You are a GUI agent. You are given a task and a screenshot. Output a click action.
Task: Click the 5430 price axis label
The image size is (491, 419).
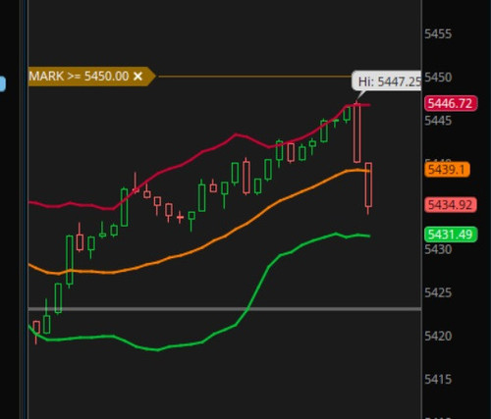(438, 249)
